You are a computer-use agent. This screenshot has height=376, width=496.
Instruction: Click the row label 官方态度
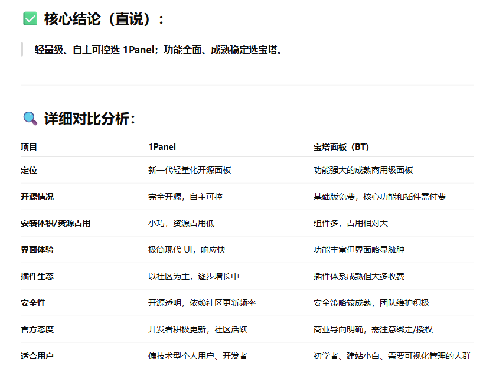37,329
